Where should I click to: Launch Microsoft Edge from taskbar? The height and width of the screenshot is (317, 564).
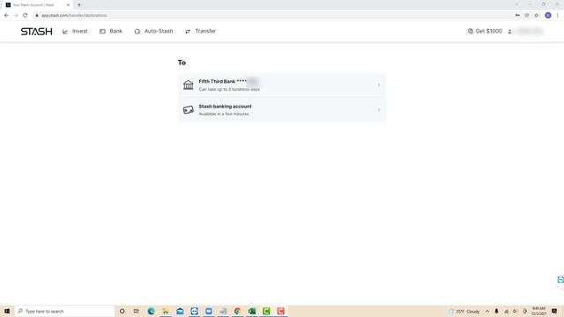click(151, 311)
